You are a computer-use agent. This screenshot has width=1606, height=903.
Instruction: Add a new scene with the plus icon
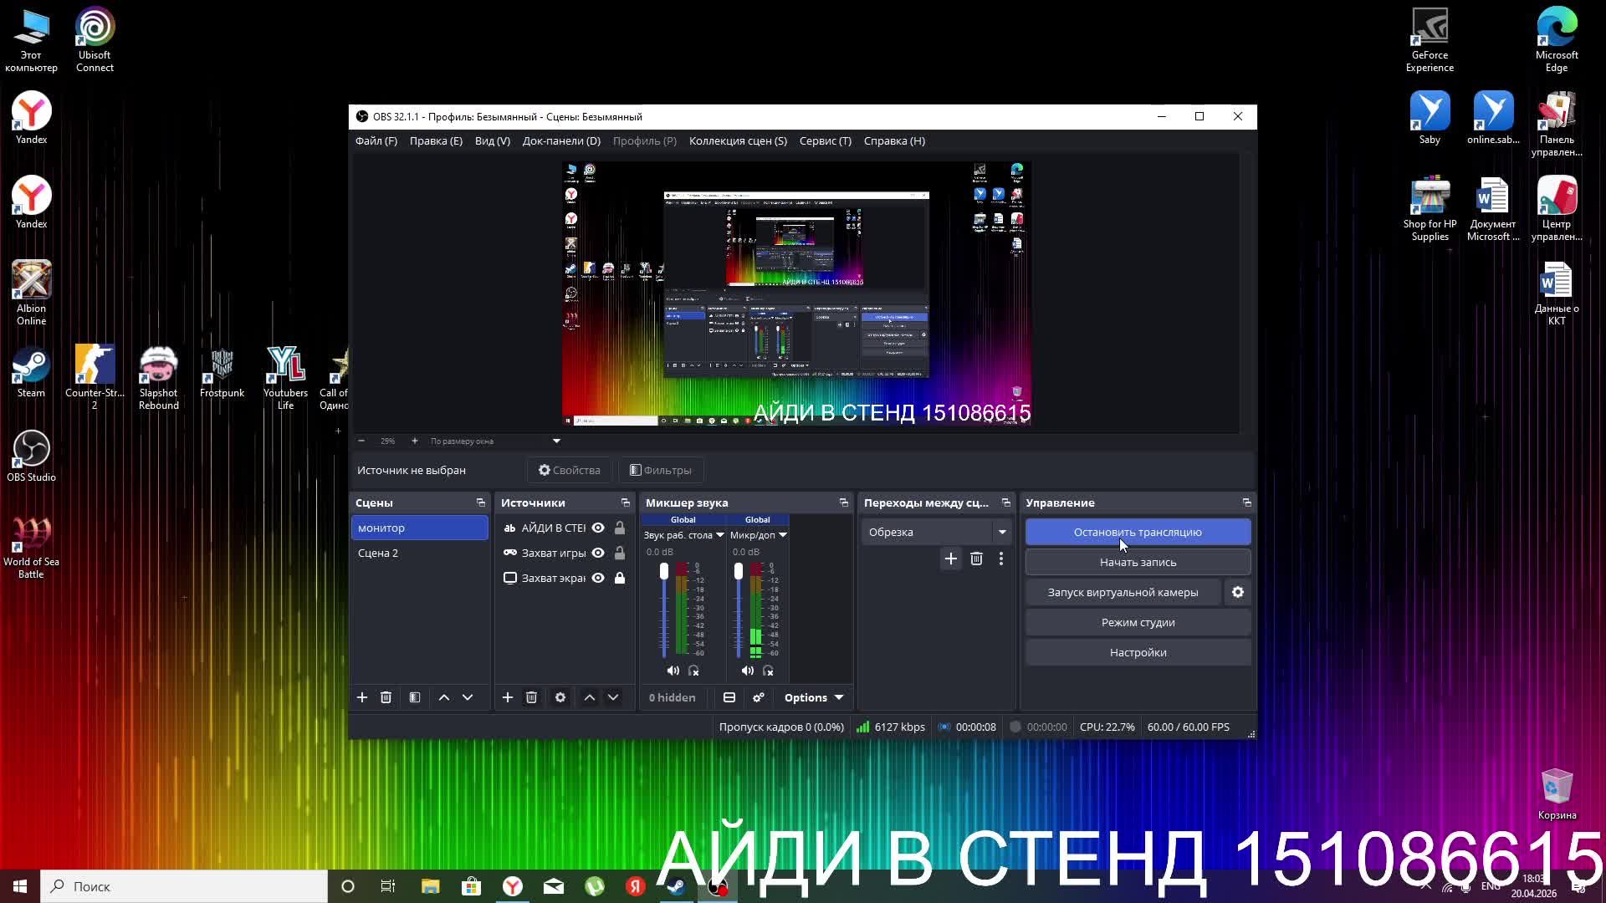pos(361,697)
